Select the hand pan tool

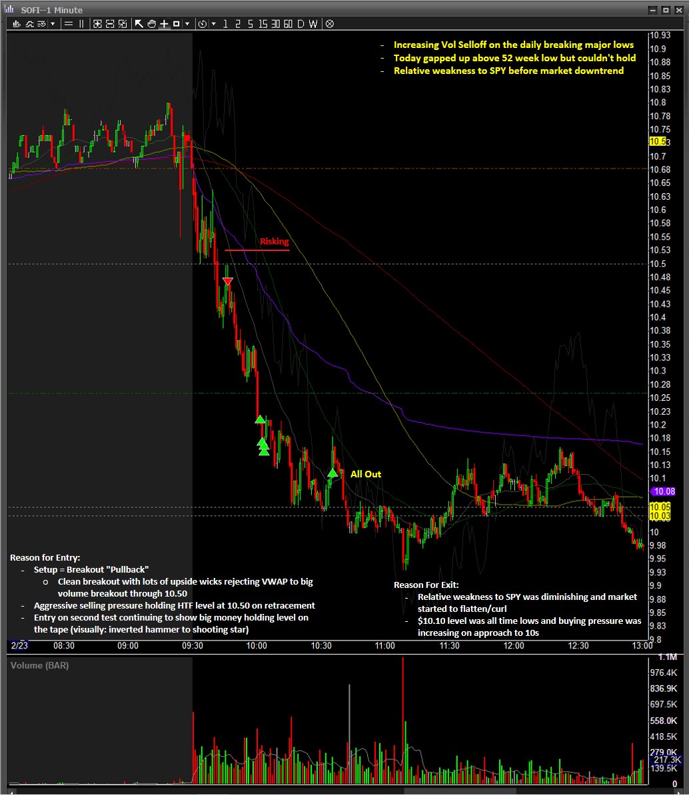pyautogui.click(x=151, y=24)
